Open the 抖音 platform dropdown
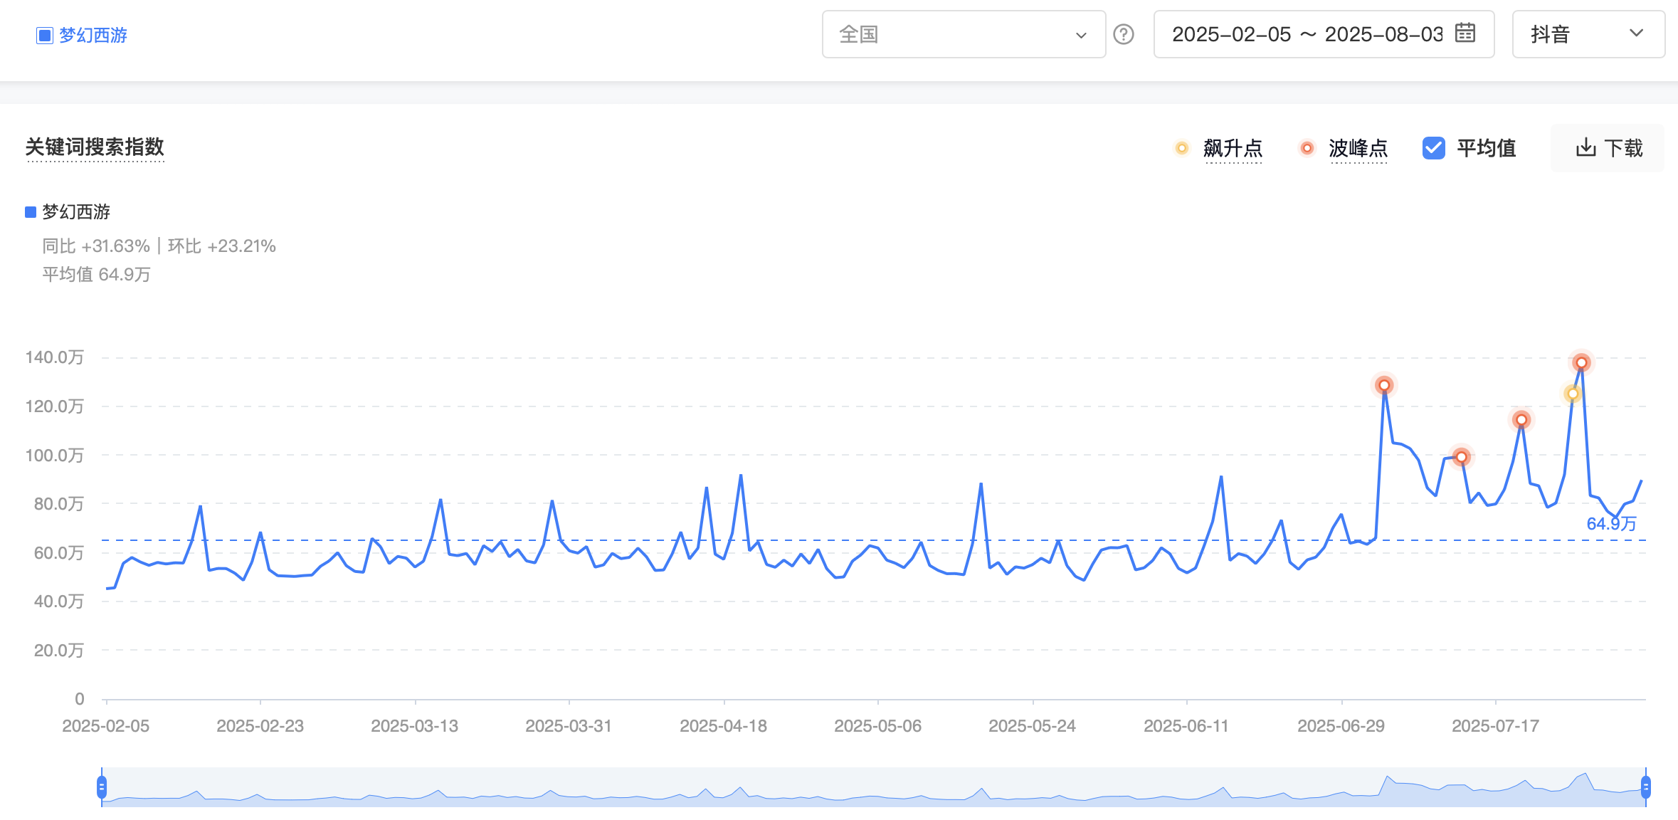This screenshot has width=1678, height=820. (x=1588, y=34)
